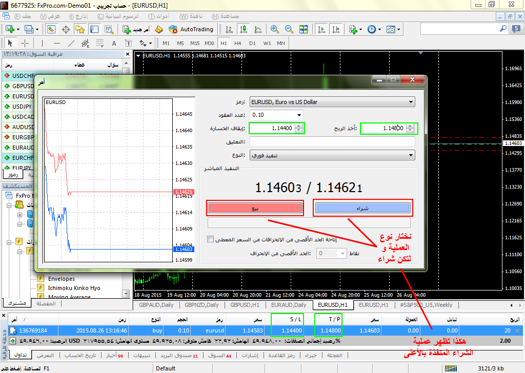Image resolution: width=525 pixels, height=373 pixels.
Task: Select the Fibonacci retracement tool
Action: [x=100, y=43]
